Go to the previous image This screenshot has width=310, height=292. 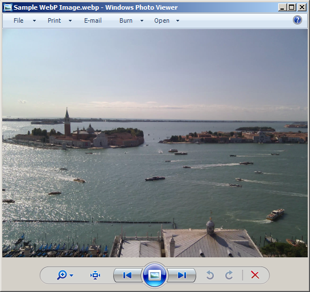(127, 275)
